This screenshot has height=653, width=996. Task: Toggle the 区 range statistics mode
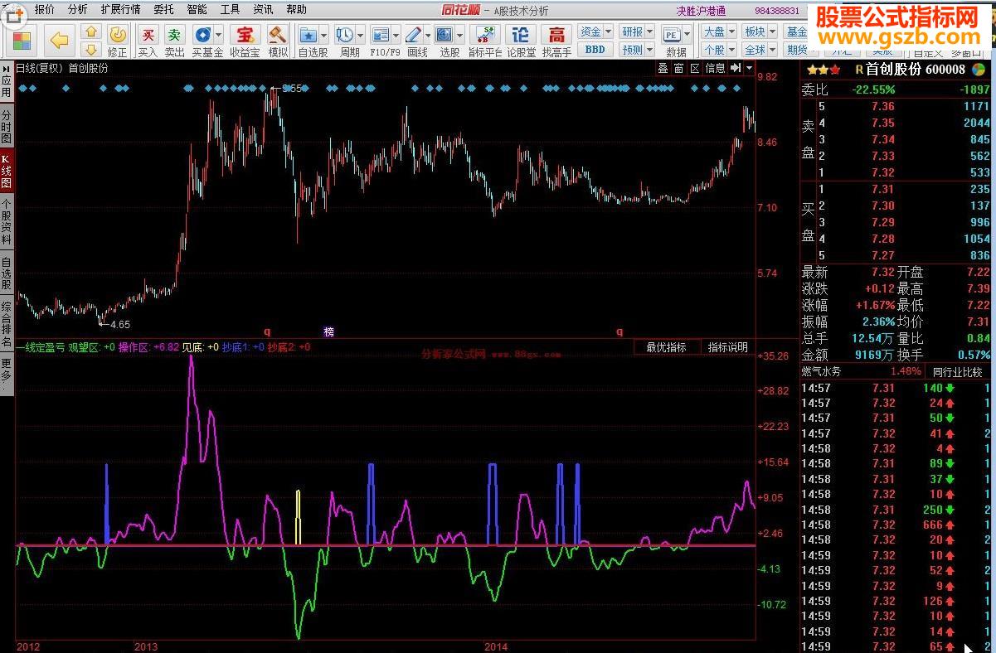(x=694, y=68)
